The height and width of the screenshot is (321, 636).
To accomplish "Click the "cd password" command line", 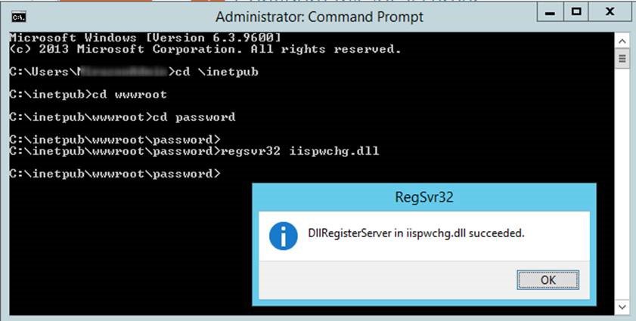I will [x=122, y=117].
